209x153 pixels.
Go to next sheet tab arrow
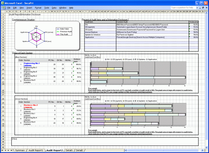(x=8, y=150)
